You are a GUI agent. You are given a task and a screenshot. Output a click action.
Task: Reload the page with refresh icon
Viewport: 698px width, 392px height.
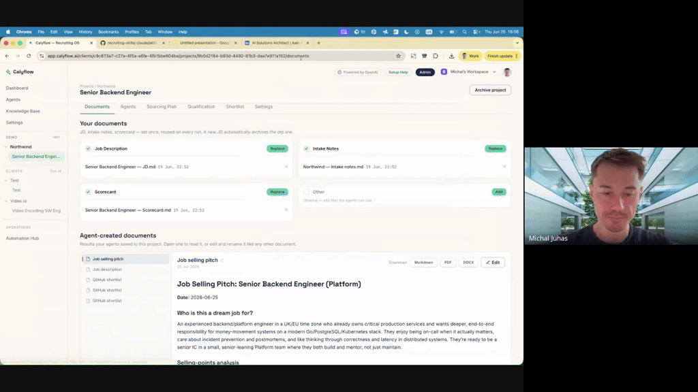pyautogui.click(x=29, y=56)
